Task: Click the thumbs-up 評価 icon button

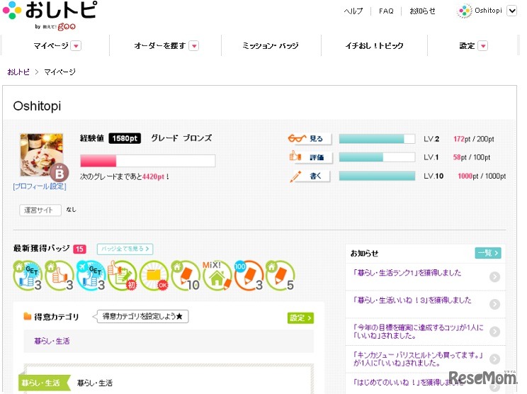Action: coord(310,157)
